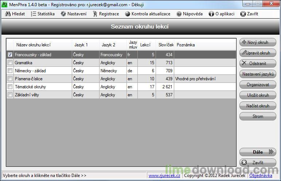The width and height of the screenshot is (281, 181).
Task: Open the www.rjurecek.cz link
Action: [x=164, y=176]
